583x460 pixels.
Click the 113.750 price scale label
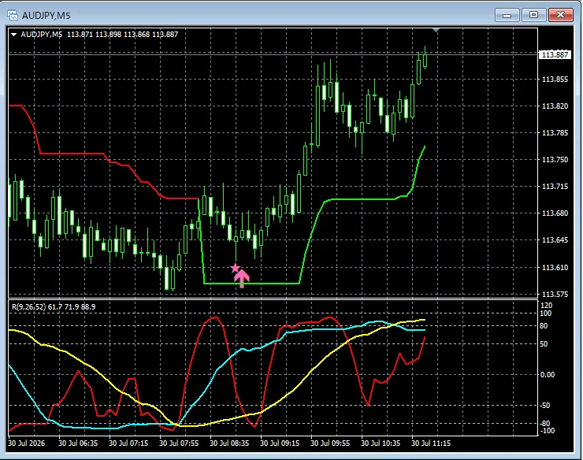pos(555,160)
